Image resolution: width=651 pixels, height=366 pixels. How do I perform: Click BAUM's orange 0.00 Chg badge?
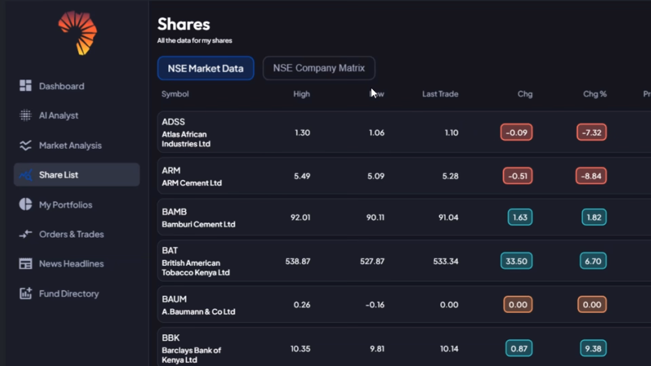(x=518, y=304)
